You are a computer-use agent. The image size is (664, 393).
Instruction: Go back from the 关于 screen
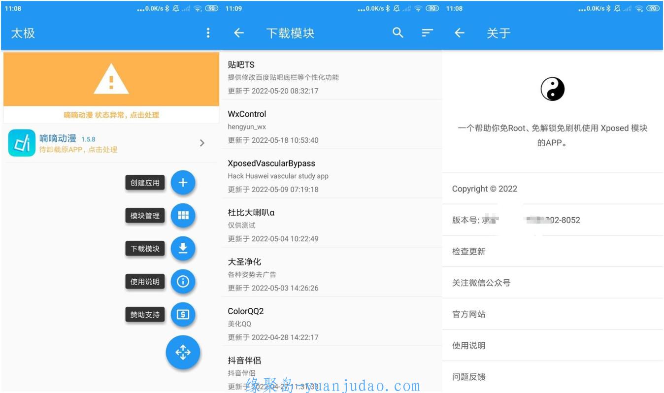460,33
